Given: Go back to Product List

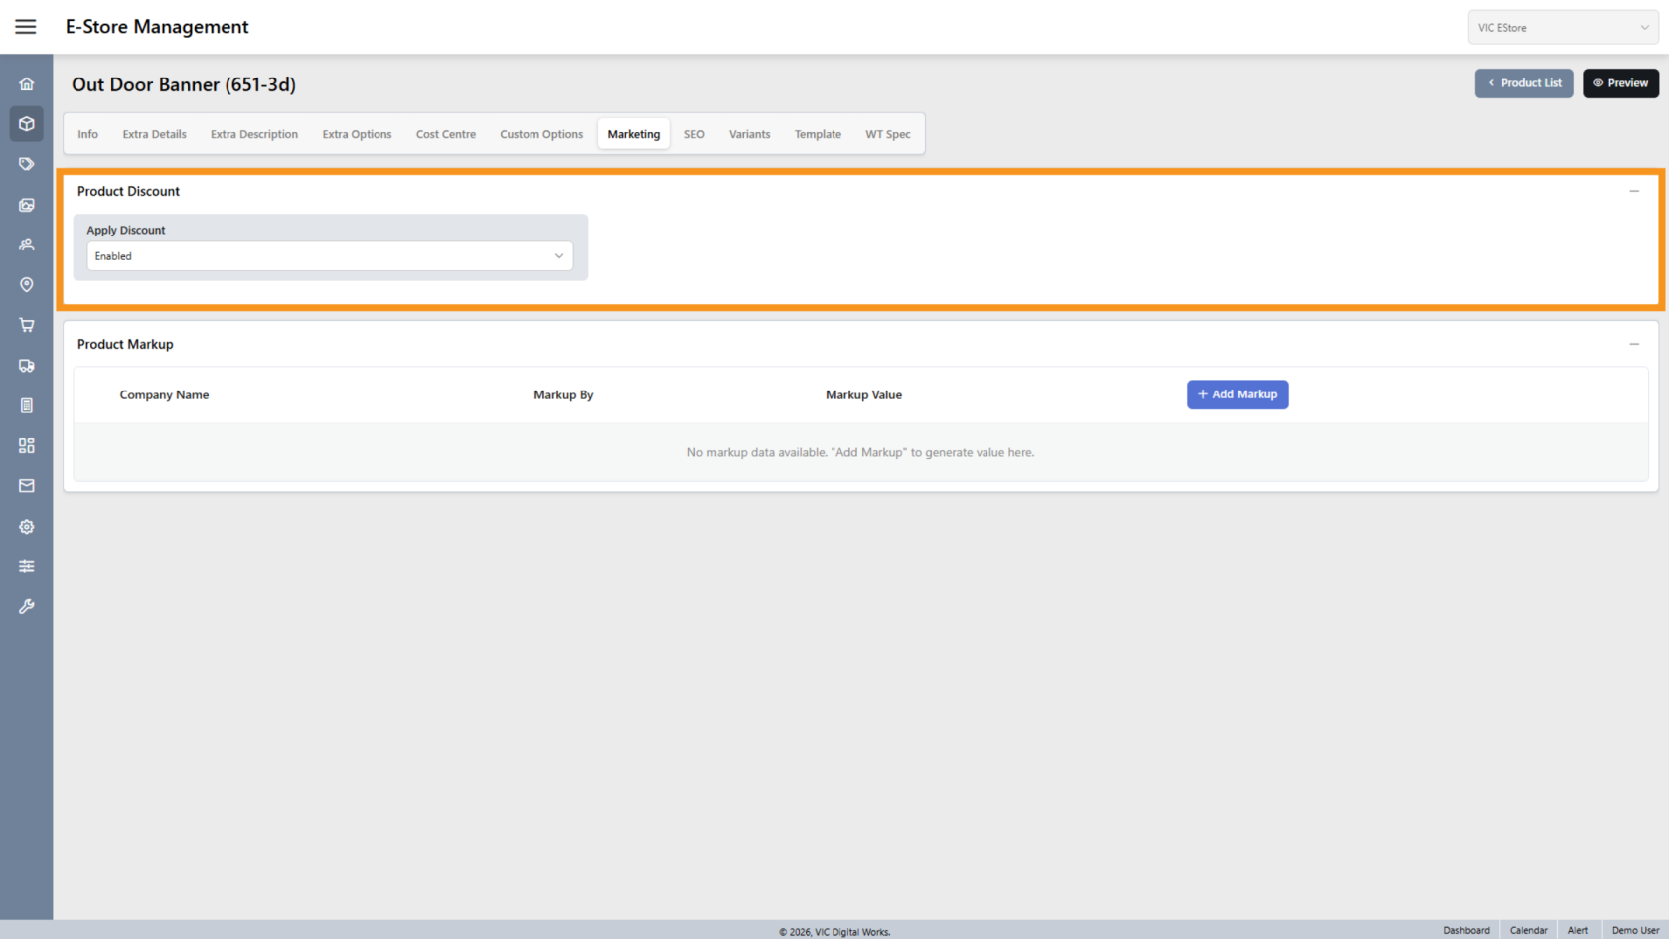Looking at the screenshot, I should (x=1524, y=83).
